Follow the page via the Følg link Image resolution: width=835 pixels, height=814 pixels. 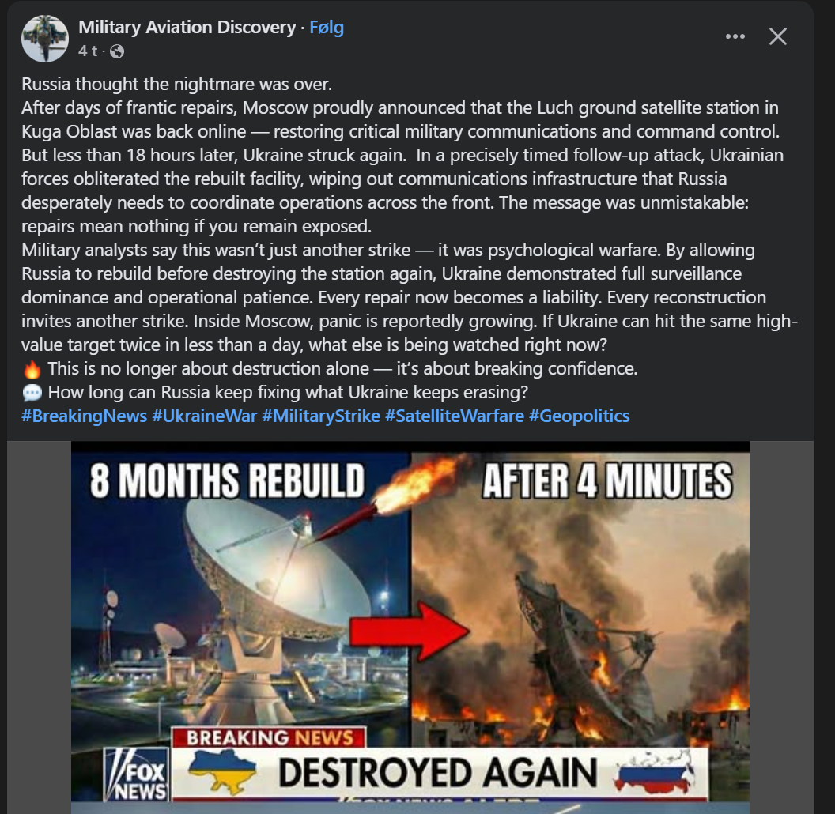pyautogui.click(x=327, y=27)
